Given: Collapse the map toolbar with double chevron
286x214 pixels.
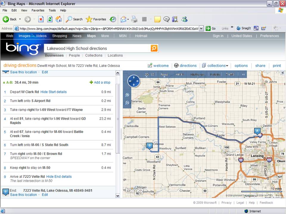Looking at the screenshot, I should click(x=243, y=74).
